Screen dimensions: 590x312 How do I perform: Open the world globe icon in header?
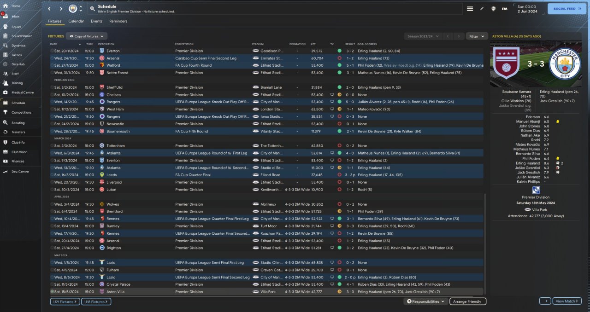[493, 9]
